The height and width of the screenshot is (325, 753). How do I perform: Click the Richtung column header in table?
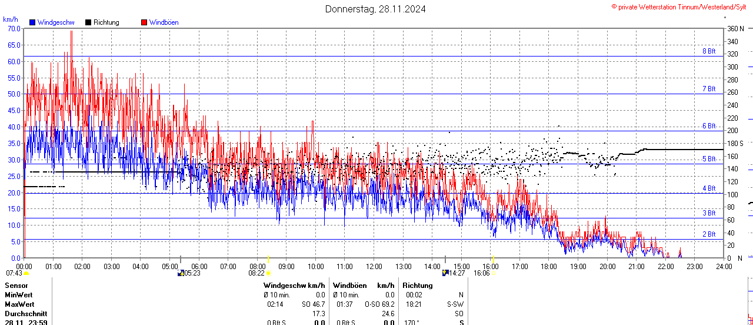418,286
